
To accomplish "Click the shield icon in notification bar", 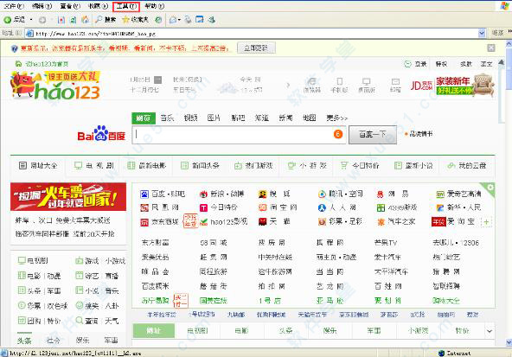I will point(14,48).
